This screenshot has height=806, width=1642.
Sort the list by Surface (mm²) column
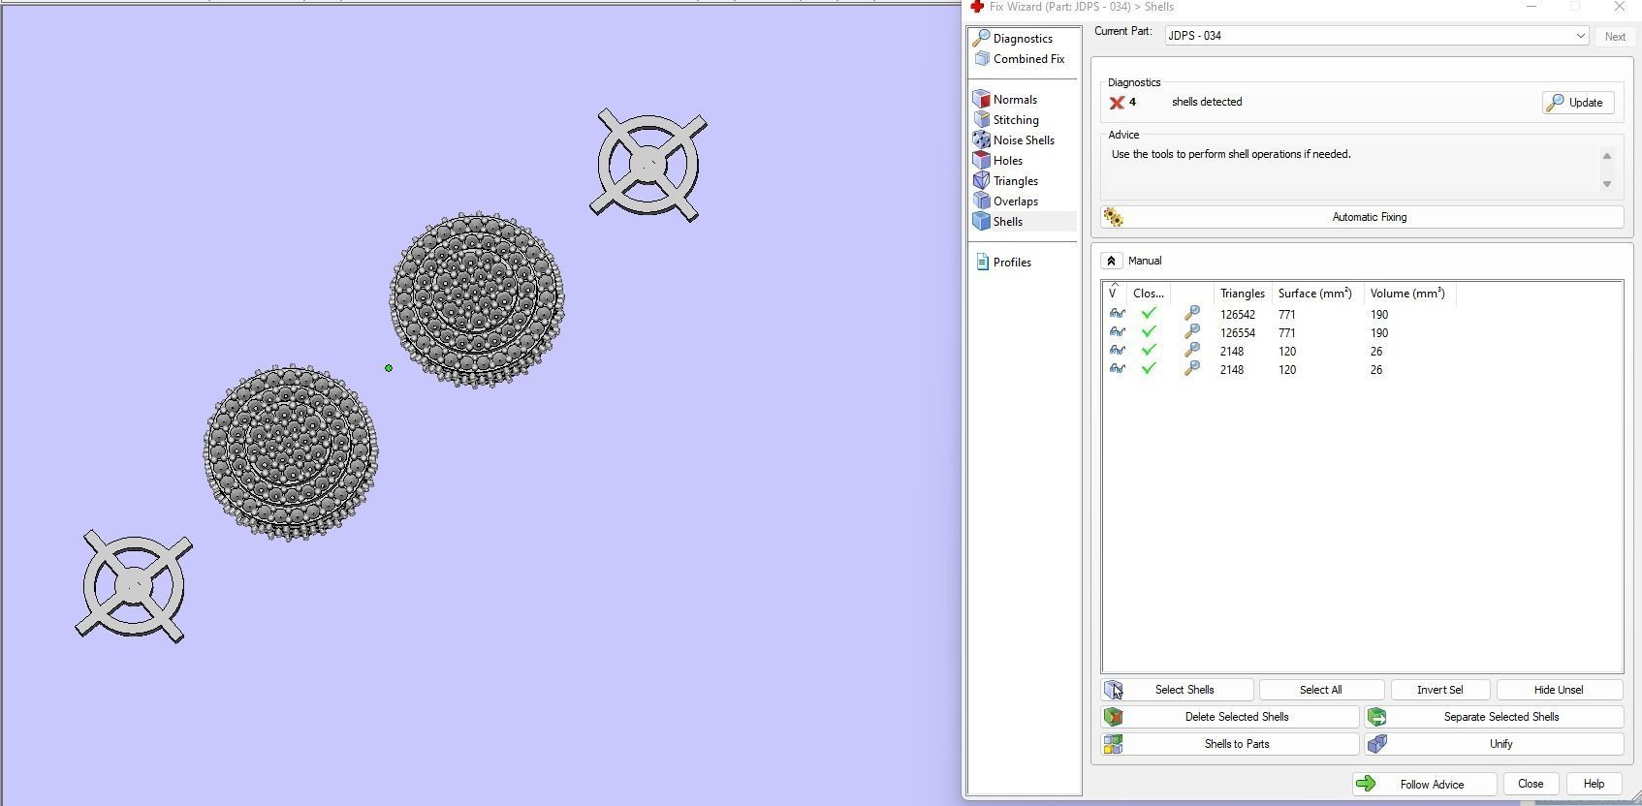[1317, 294]
